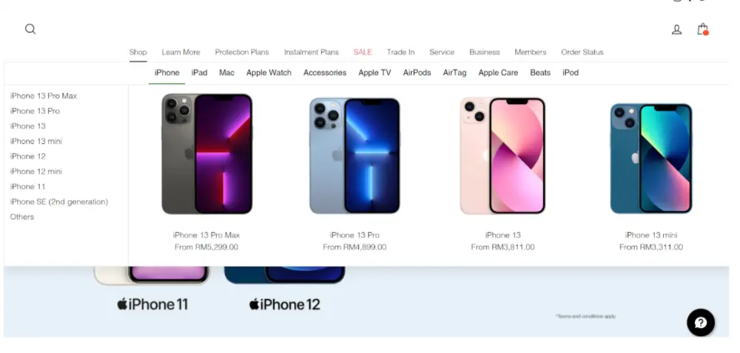Viewport: 740px width, 353px height.
Task: Select the iPhone 13 Pro Max product image
Action: coord(206,154)
